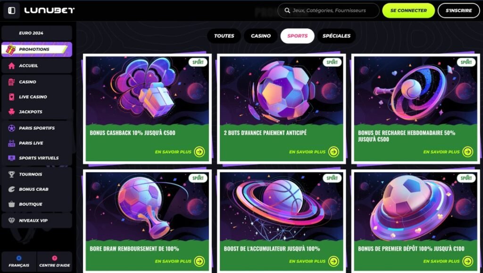Open the weekly reload bonus tennis thumbnail
Screen dimensions: 483x273
(x=416, y=91)
